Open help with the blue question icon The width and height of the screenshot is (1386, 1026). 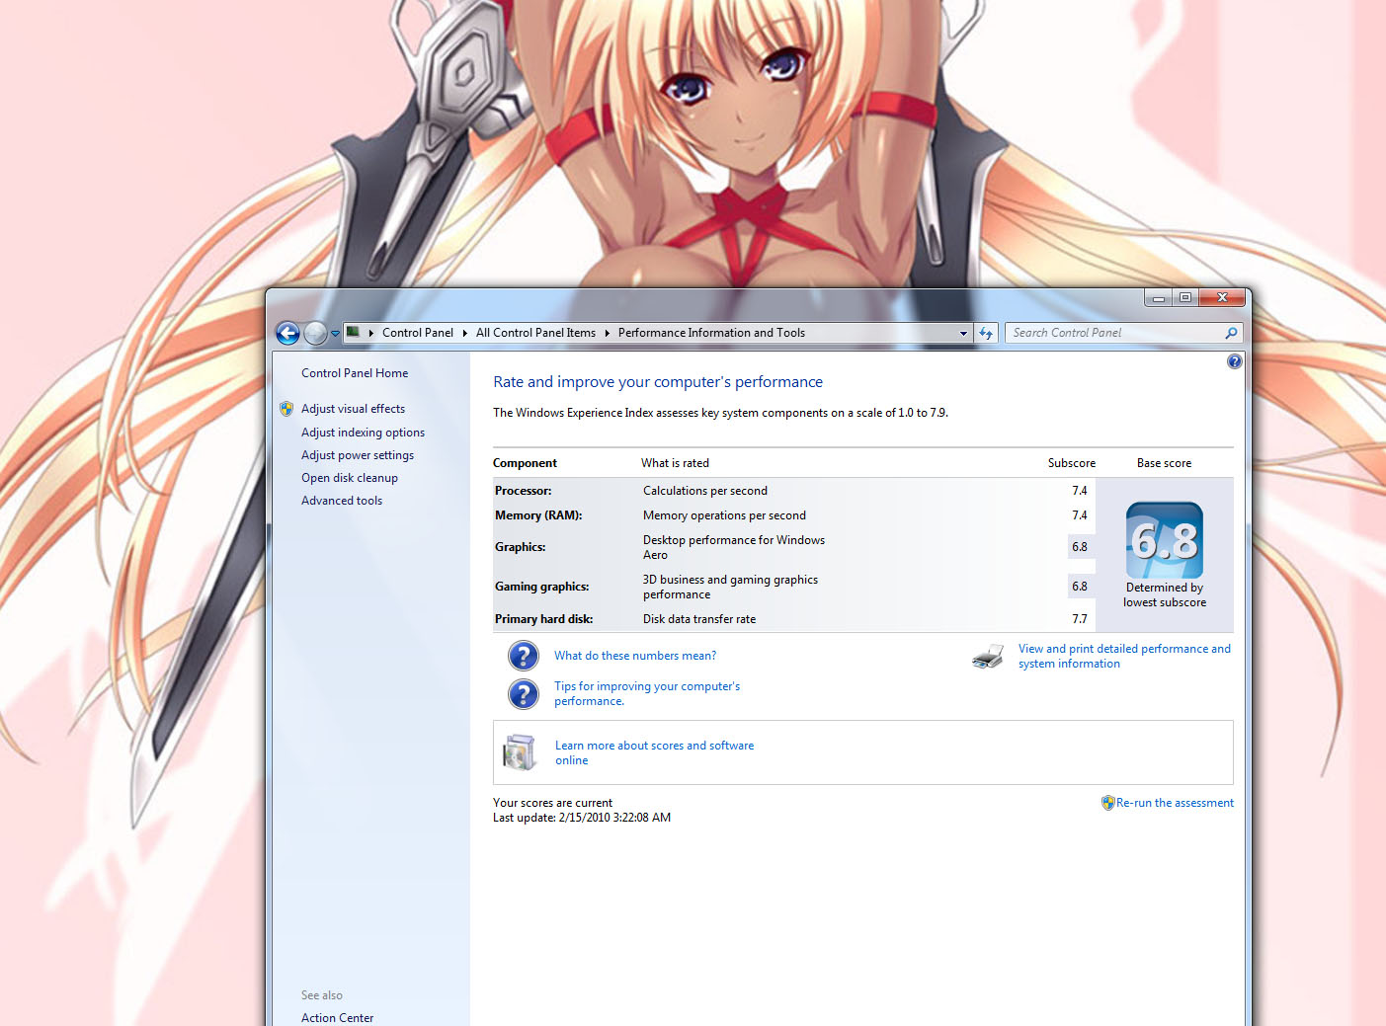(x=1234, y=361)
